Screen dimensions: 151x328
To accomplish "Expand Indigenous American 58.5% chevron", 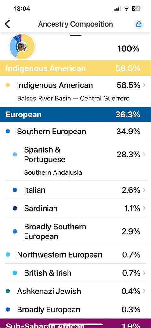I will click(x=144, y=85).
